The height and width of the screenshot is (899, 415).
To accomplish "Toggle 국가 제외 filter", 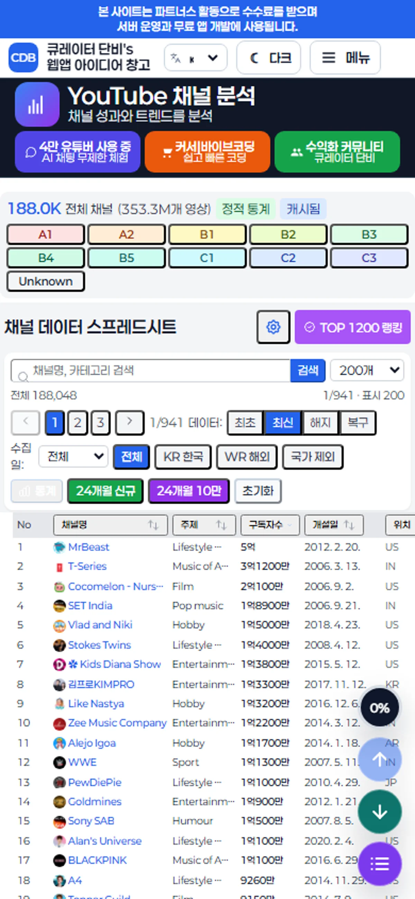I will 313,457.
